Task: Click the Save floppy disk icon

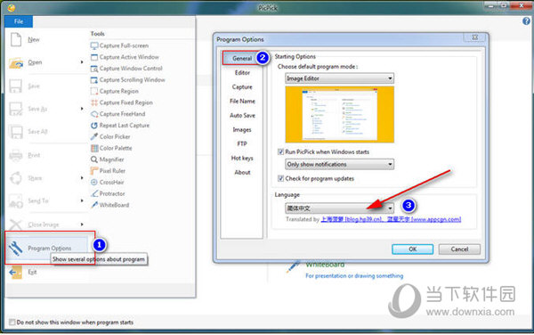Action: click(16, 86)
